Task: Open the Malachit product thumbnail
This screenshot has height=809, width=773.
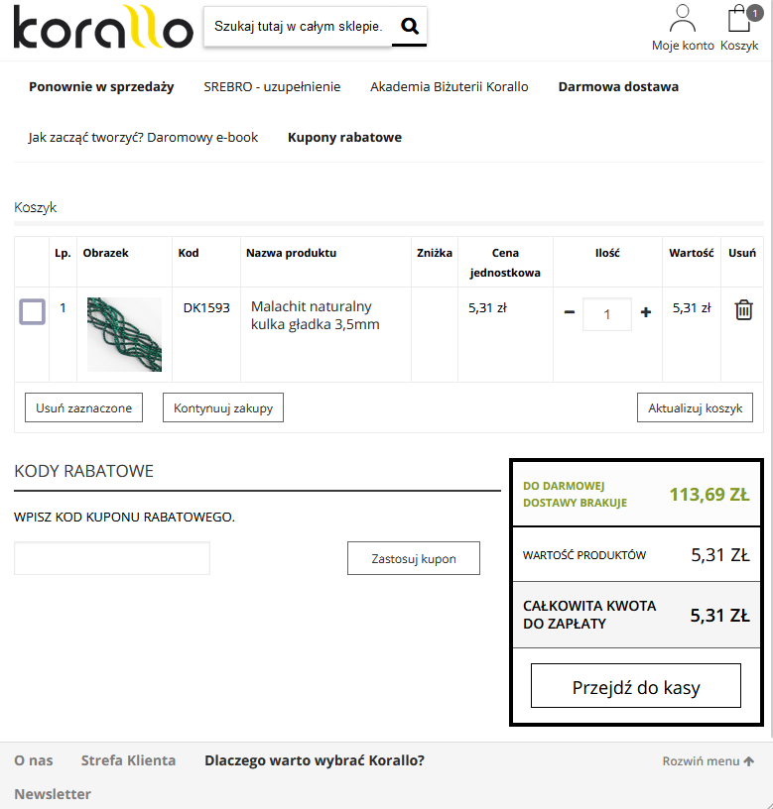Action: [124, 334]
